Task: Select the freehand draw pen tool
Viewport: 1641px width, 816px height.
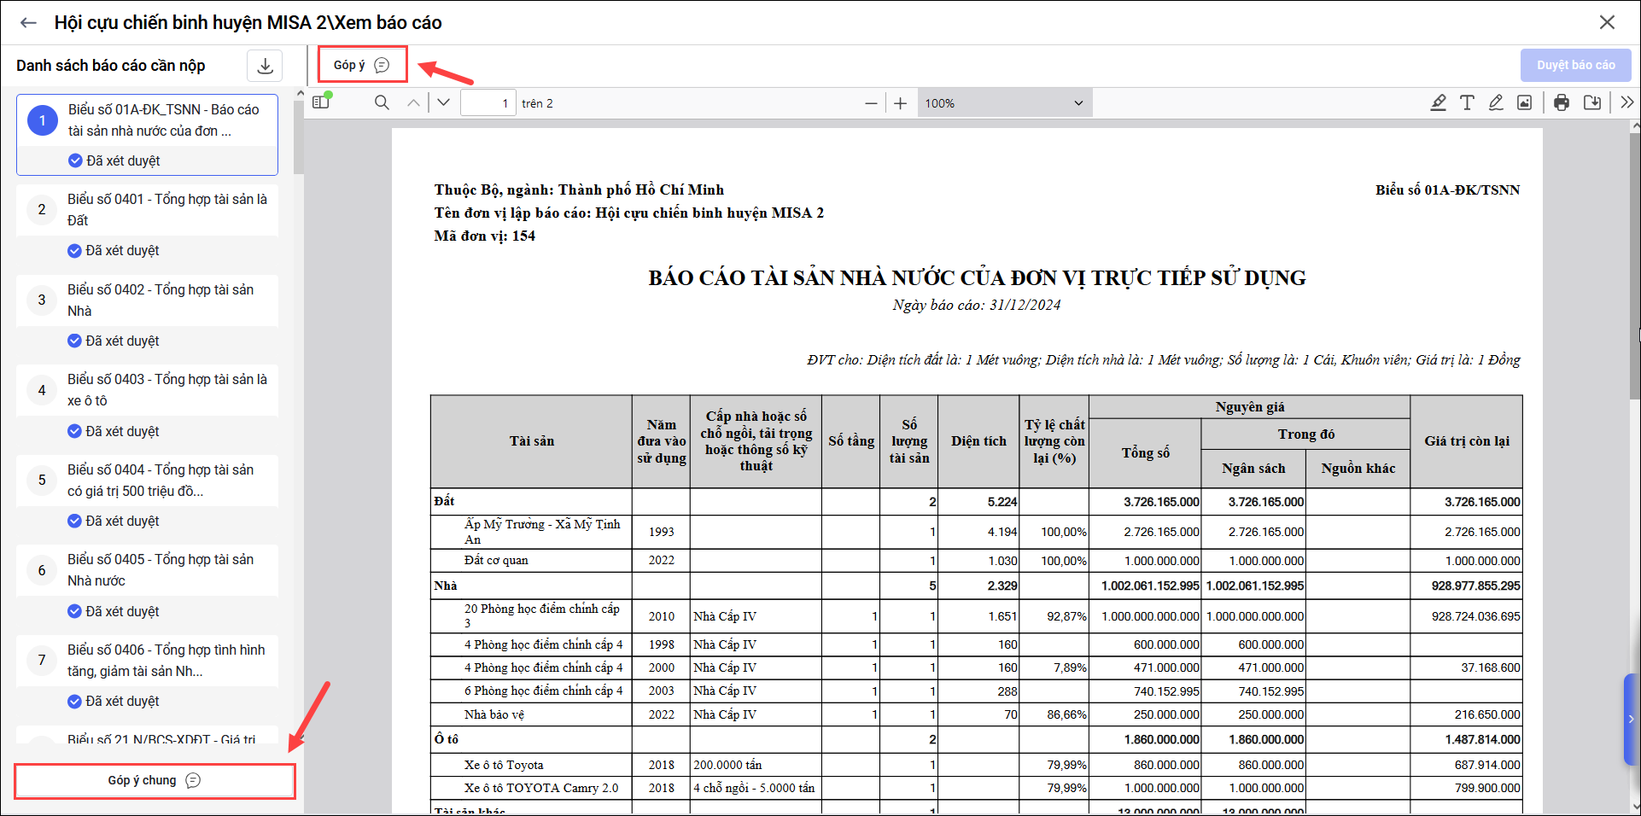Action: [x=1496, y=102]
